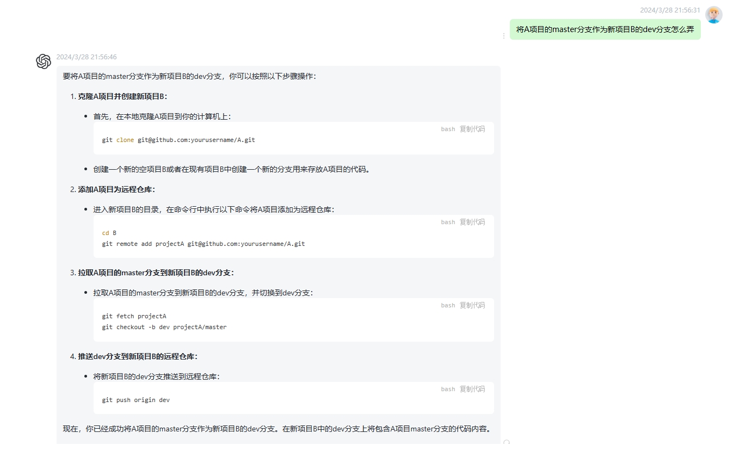Copy code of the git clone block

point(472,129)
